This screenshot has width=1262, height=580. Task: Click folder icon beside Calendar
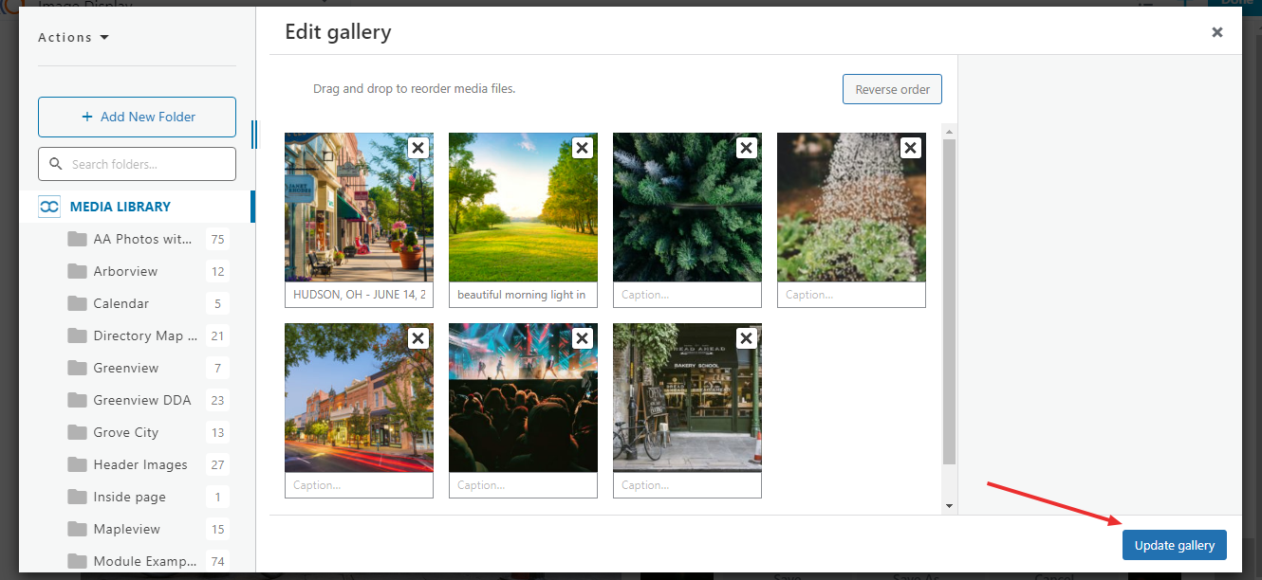(x=78, y=303)
